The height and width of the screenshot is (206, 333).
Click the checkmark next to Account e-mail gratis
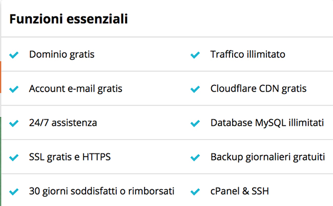[14, 89]
